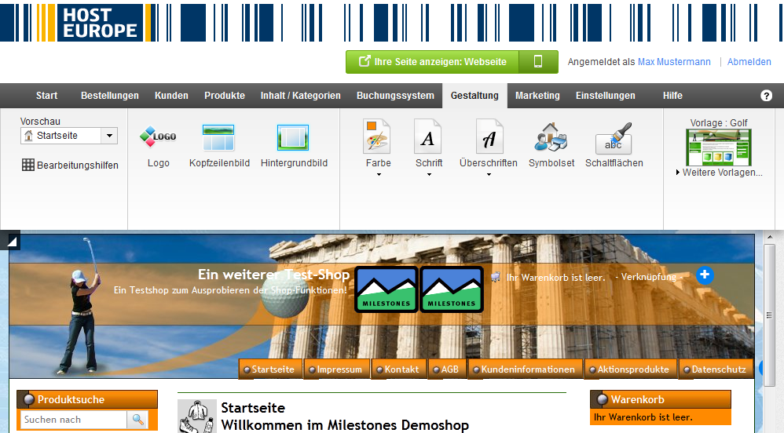This screenshot has height=433, width=784.
Task: Open the Einstellungen menu
Action: pyautogui.click(x=606, y=96)
